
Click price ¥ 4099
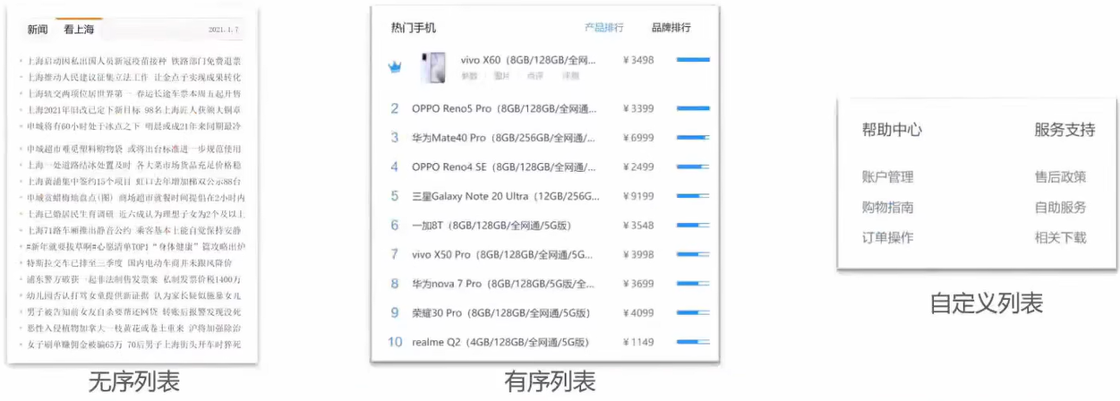pyautogui.click(x=637, y=313)
